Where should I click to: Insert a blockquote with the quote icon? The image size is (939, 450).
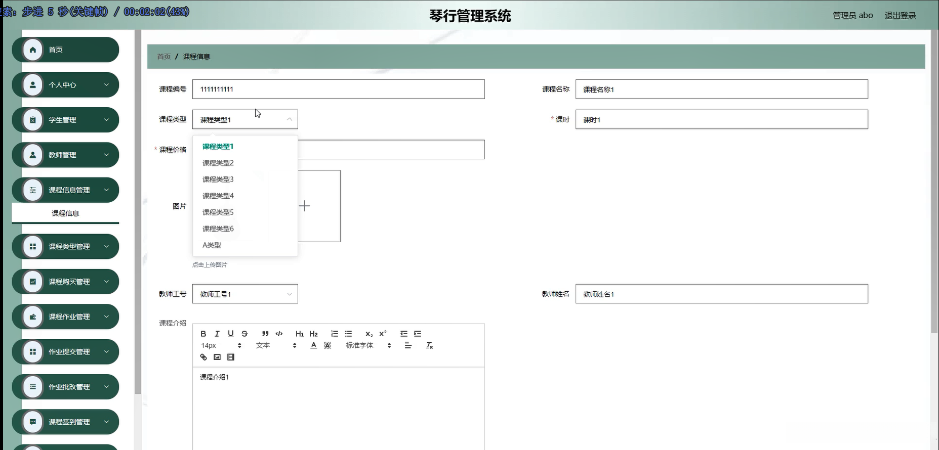(x=265, y=334)
